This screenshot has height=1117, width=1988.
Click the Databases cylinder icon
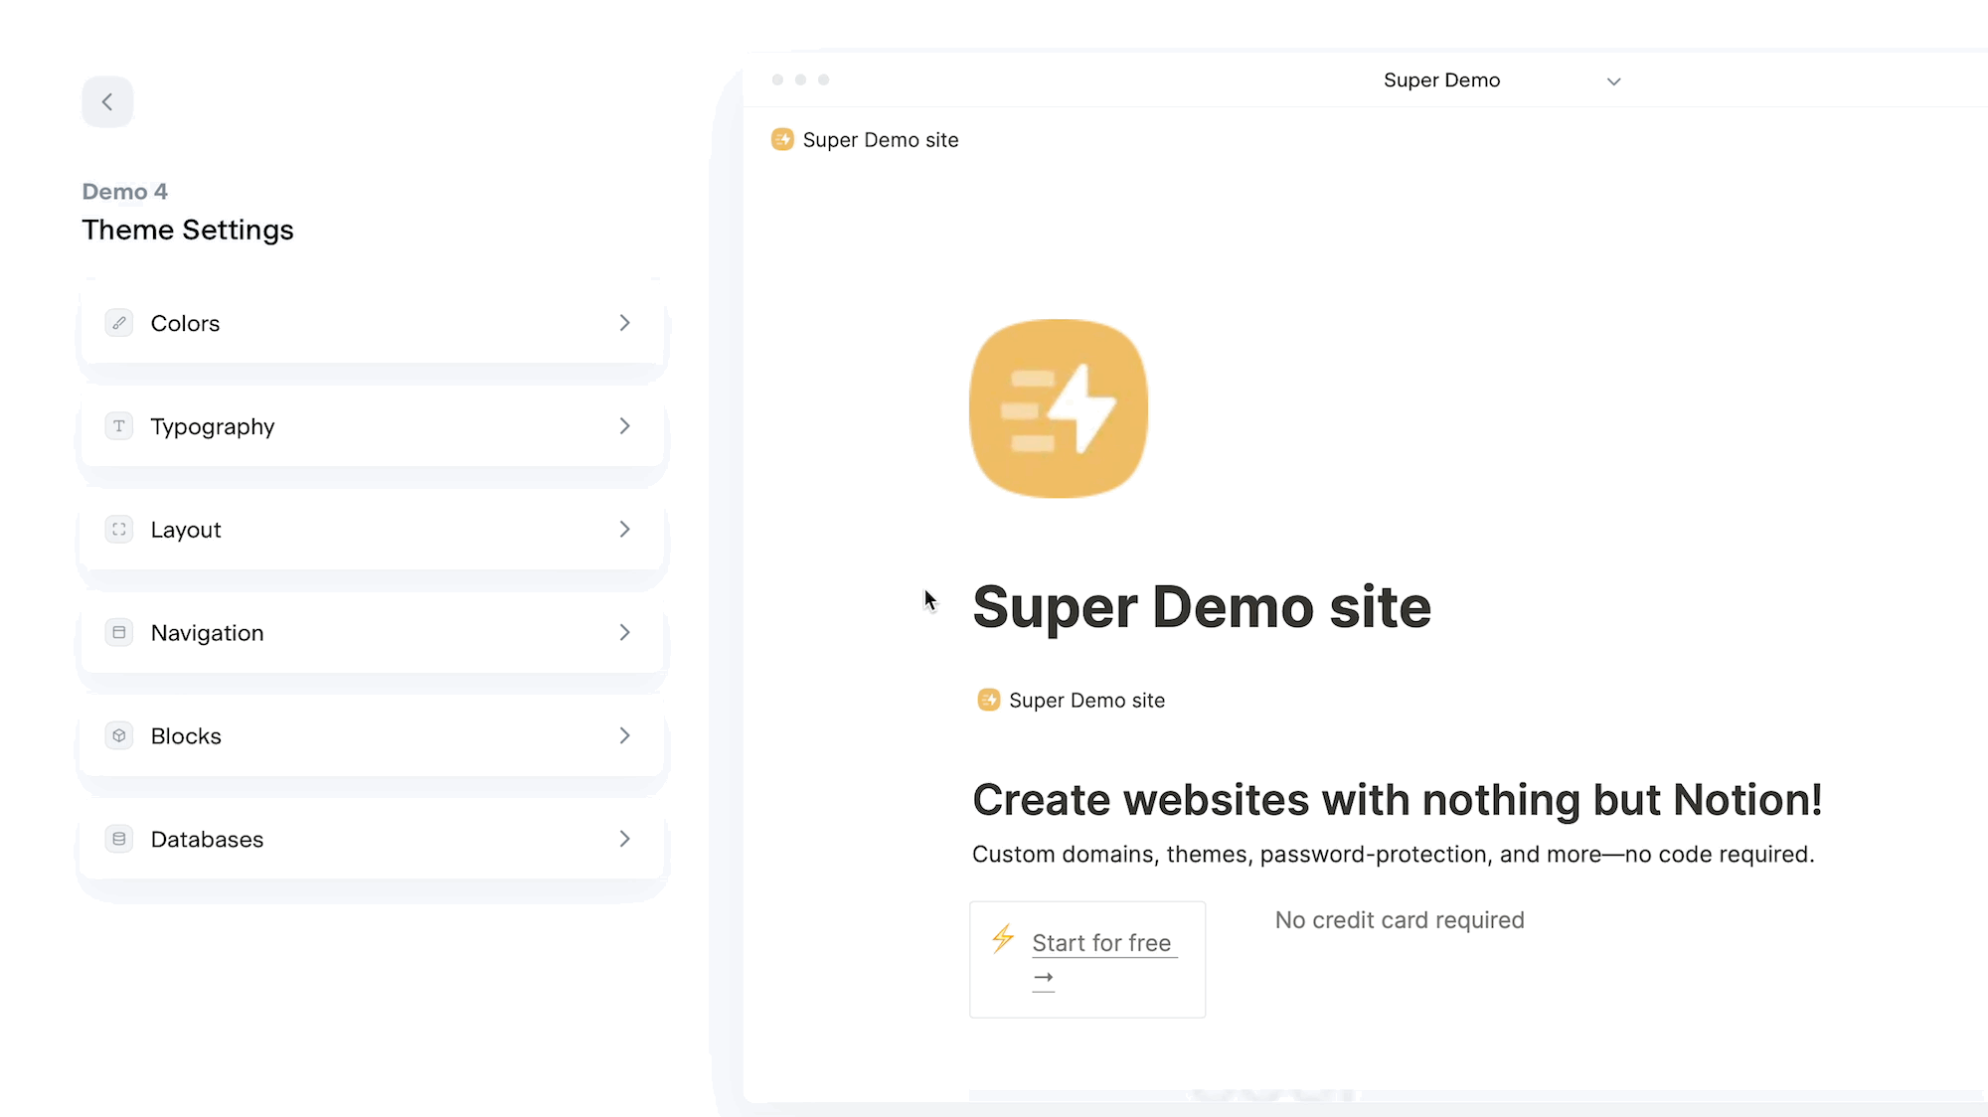coord(119,840)
